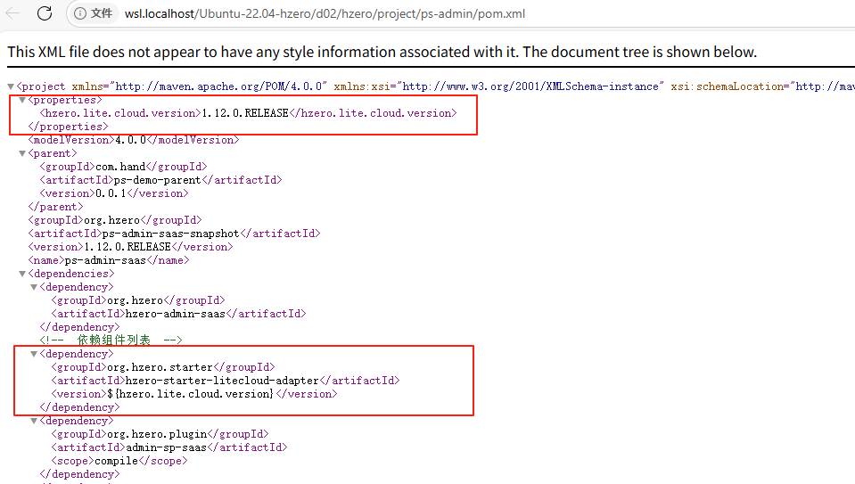
Task: Collapse the parent node
Action: click(22, 153)
